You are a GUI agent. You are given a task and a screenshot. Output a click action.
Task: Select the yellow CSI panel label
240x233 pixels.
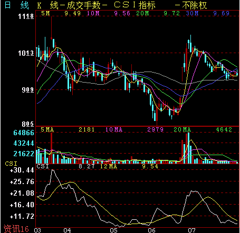pos(11,164)
